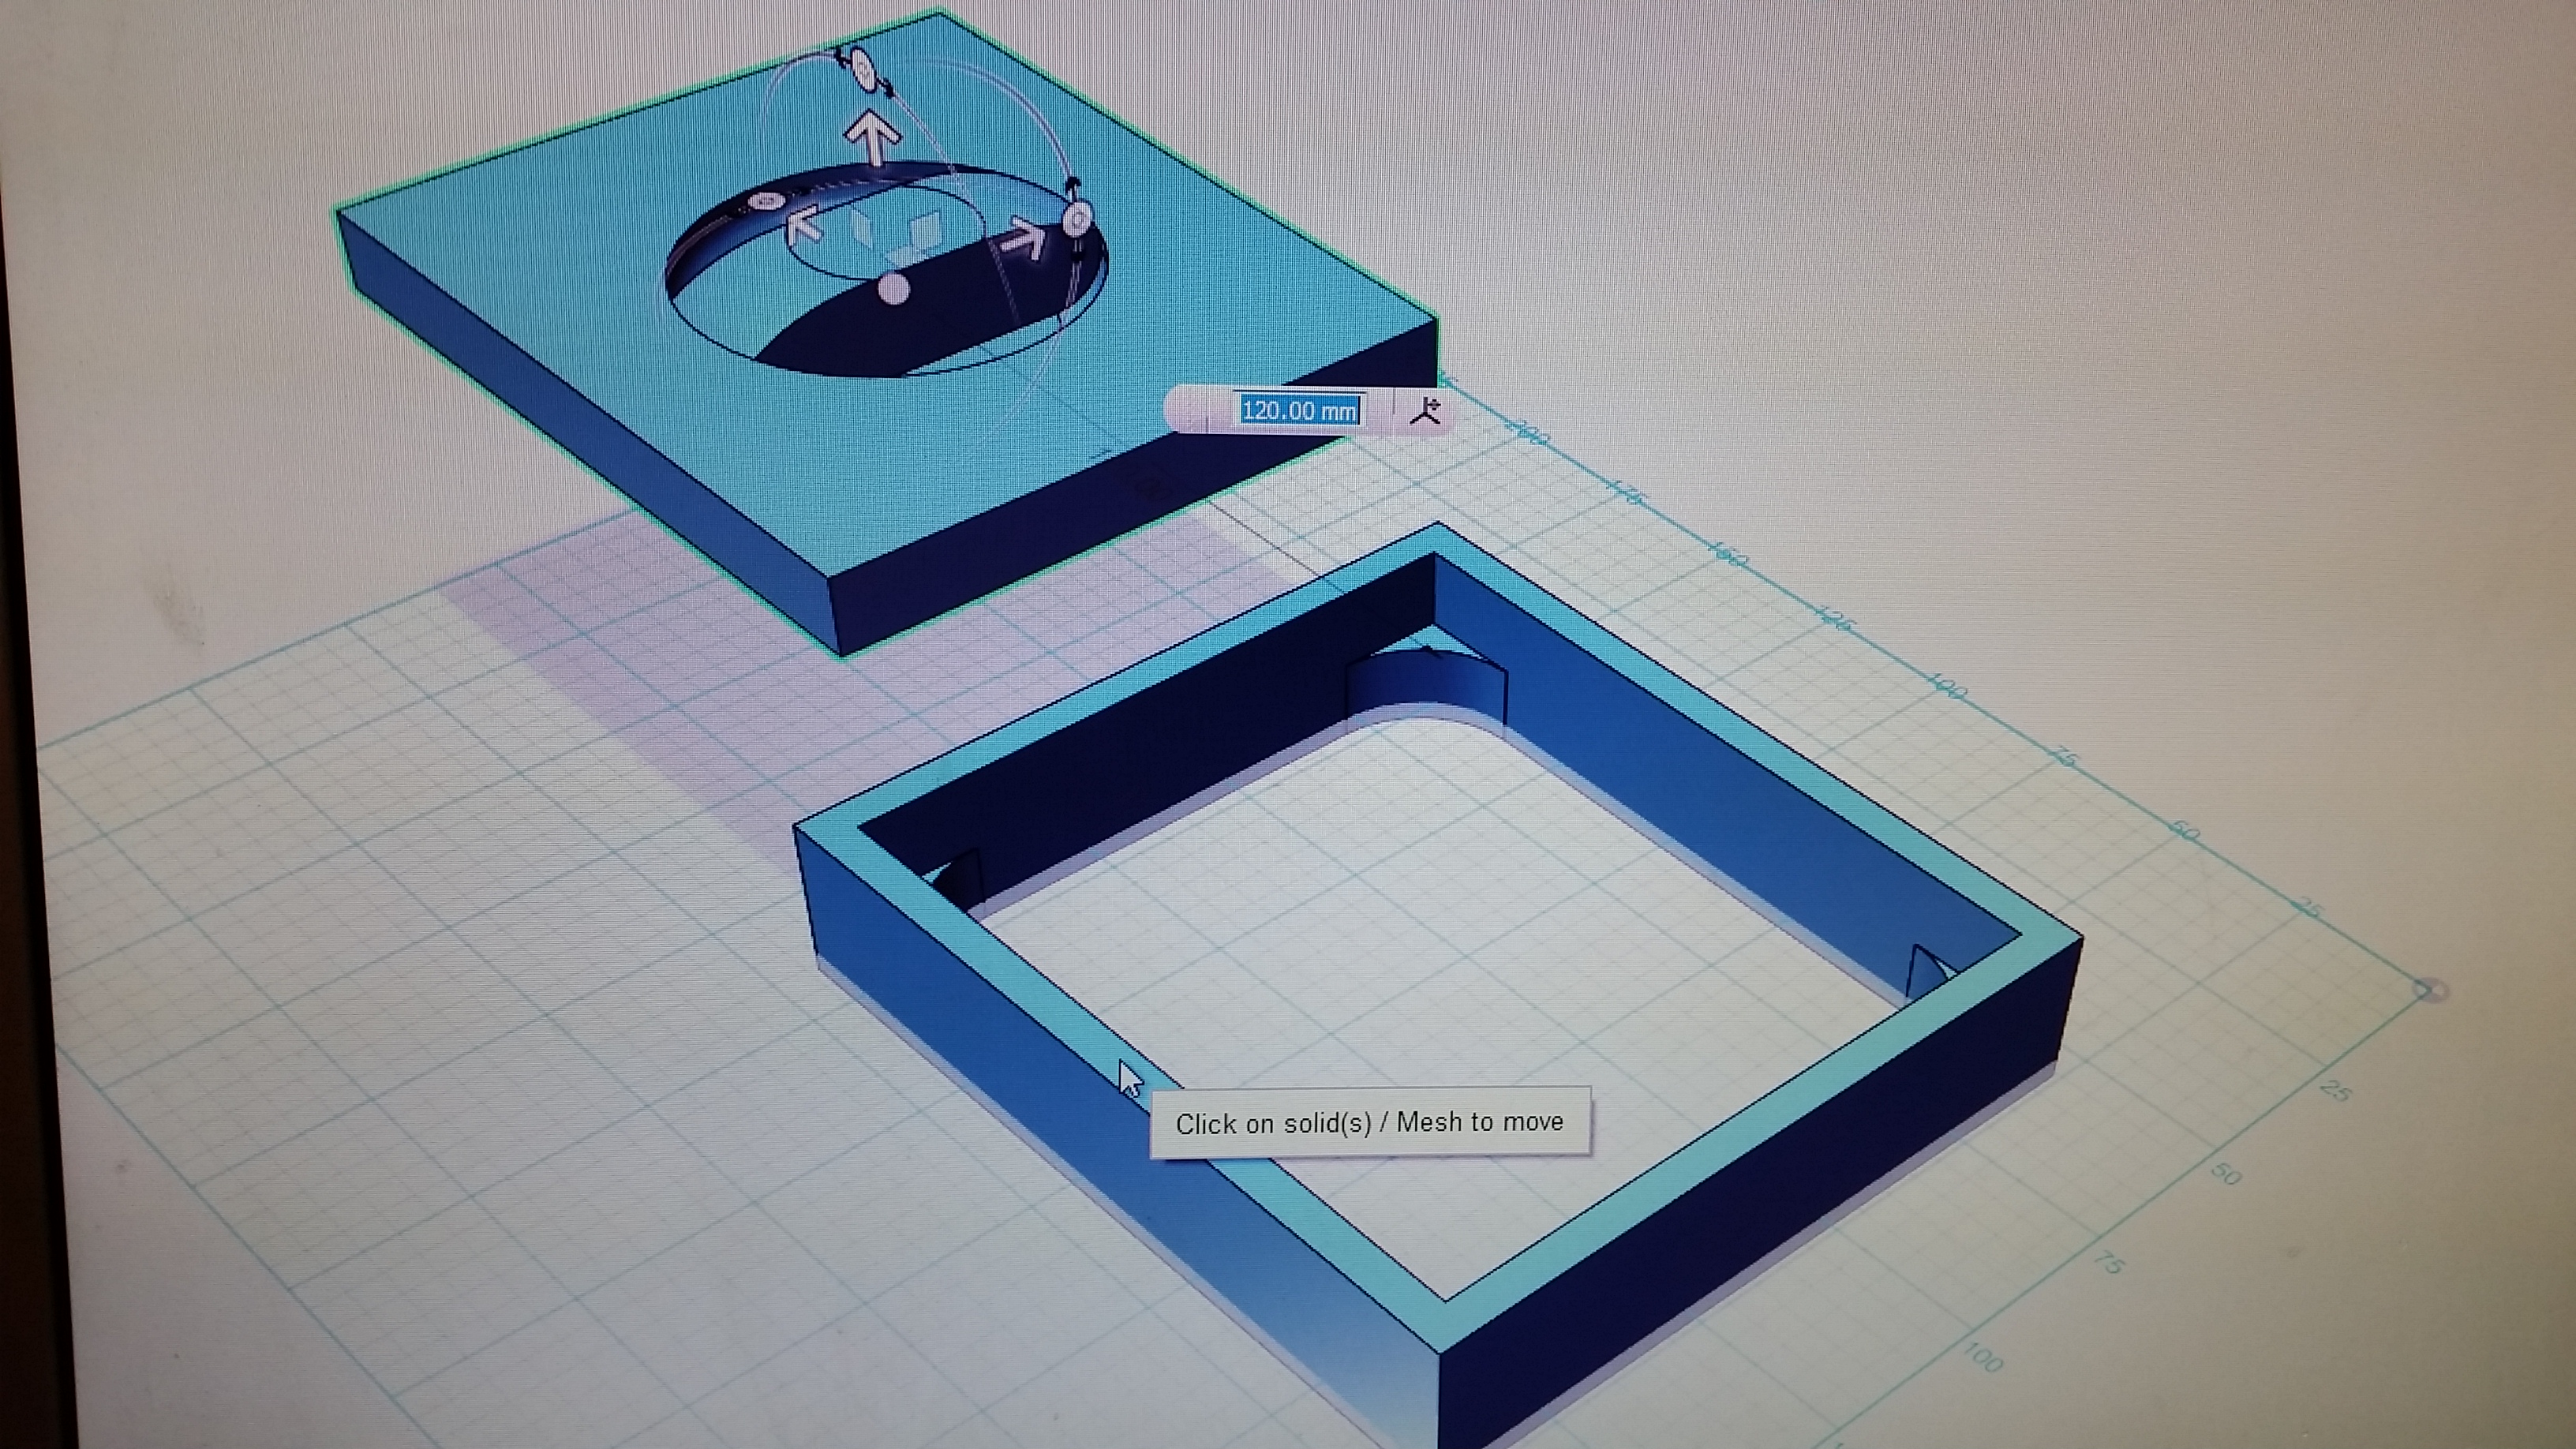Click the reorient triad icon beside distance field

[x=1425, y=410]
